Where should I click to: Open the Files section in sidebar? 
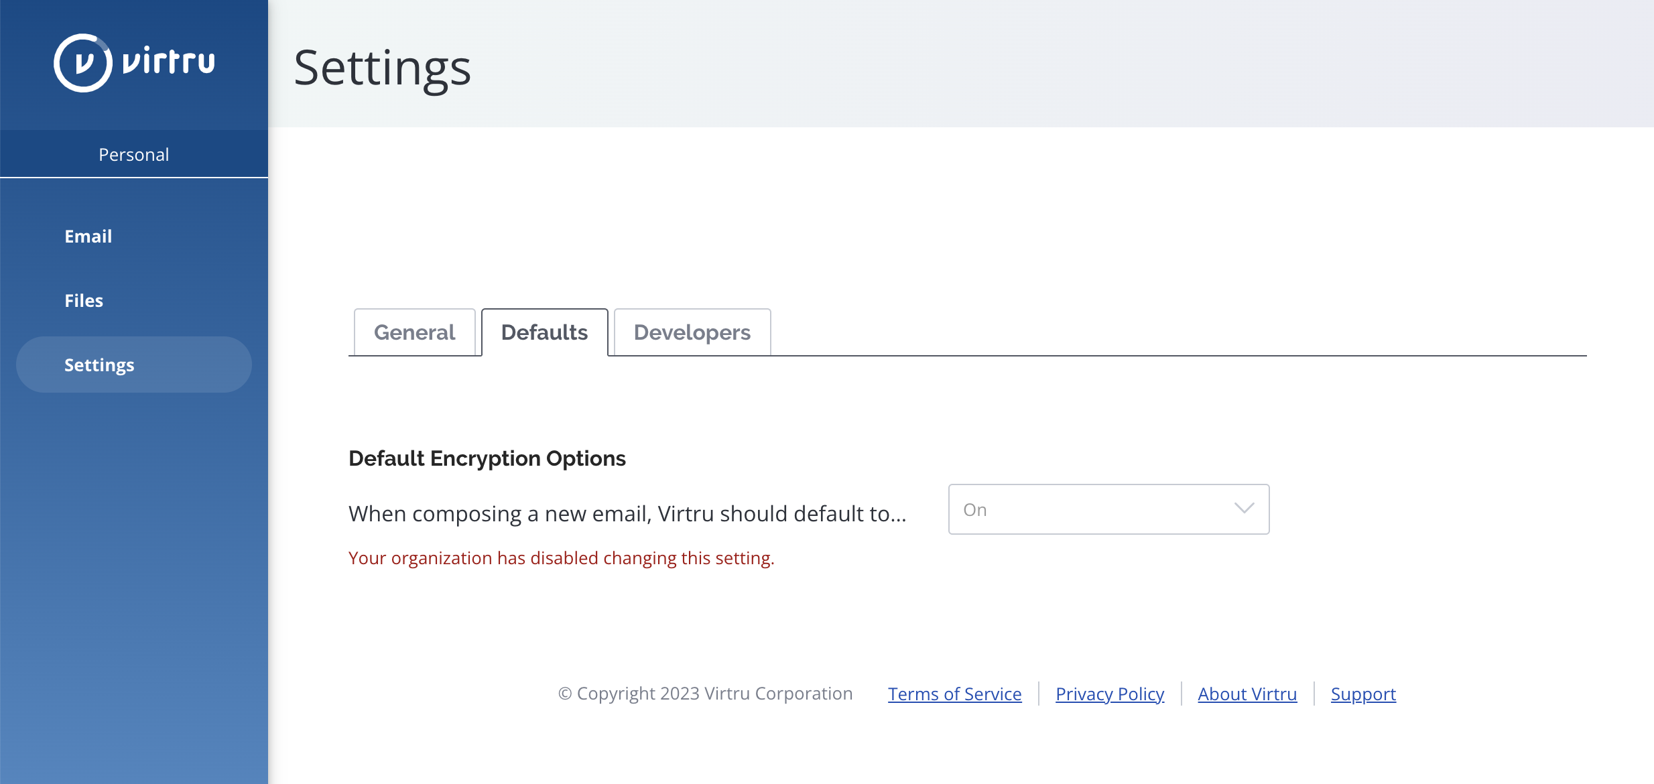[84, 301]
